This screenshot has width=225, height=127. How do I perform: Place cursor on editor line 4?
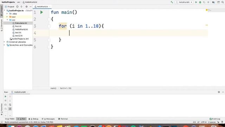(x=128, y=33)
